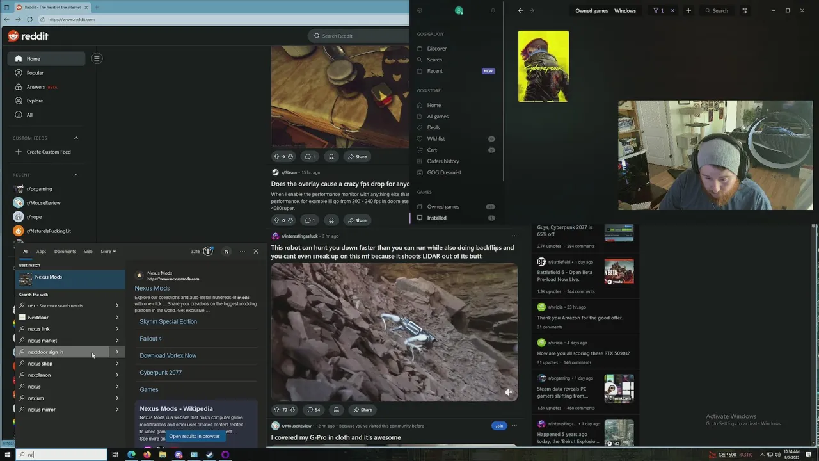Go back in GOG Galaxy
The width and height of the screenshot is (819, 461).
pyautogui.click(x=520, y=10)
